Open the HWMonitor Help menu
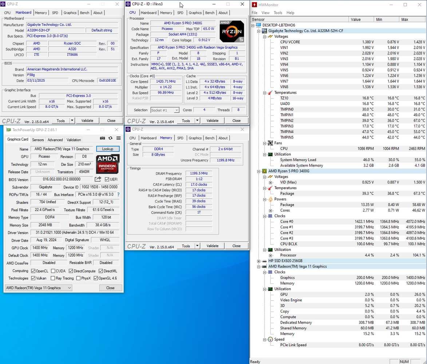Screen dimensions: 427x364 [x=290, y=13]
